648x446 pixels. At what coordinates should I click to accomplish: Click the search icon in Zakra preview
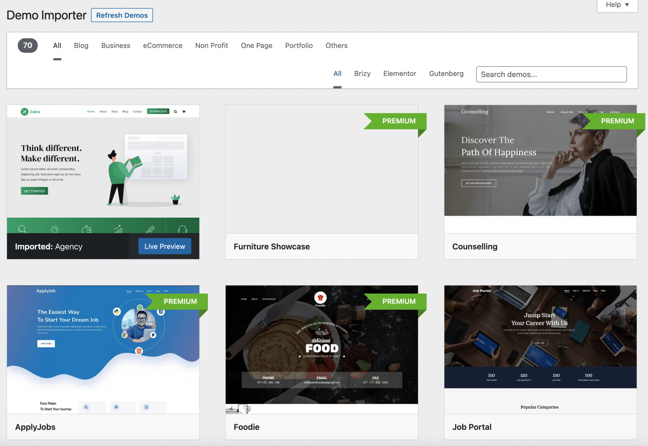(175, 112)
